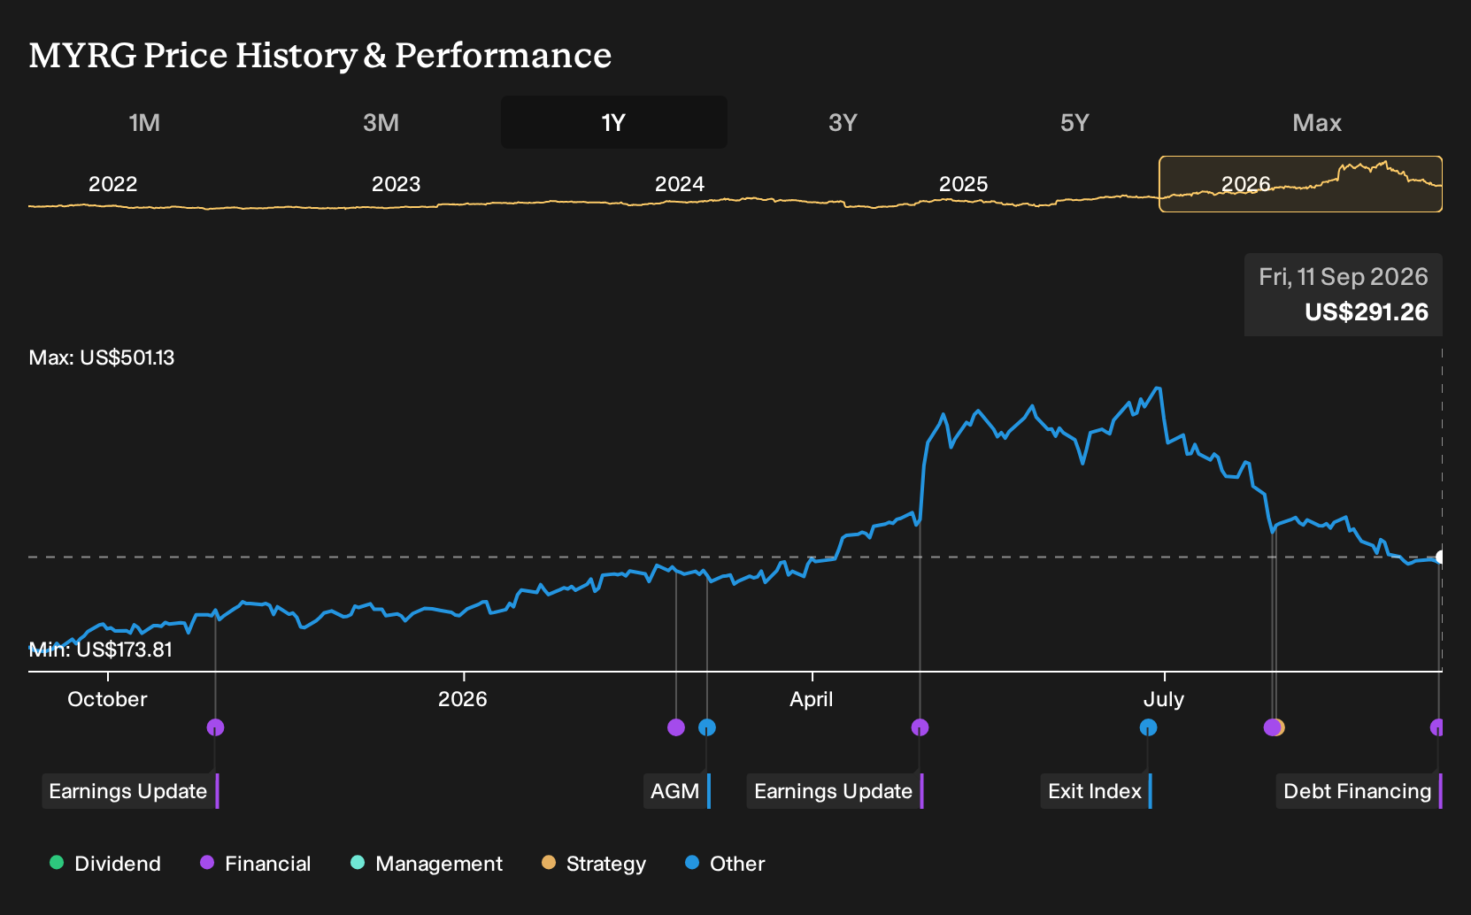Click the US$291.26 price tooltip
Screen dimensions: 1471x915
pyautogui.click(x=1344, y=295)
